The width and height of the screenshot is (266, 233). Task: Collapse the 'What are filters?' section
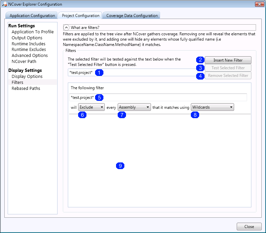tap(66, 27)
